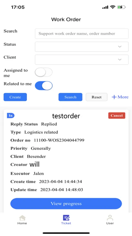Cancel the testorder work order

pyautogui.click(x=117, y=116)
